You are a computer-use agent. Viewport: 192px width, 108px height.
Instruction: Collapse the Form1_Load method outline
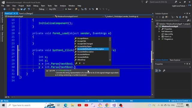[x=19, y=33]
